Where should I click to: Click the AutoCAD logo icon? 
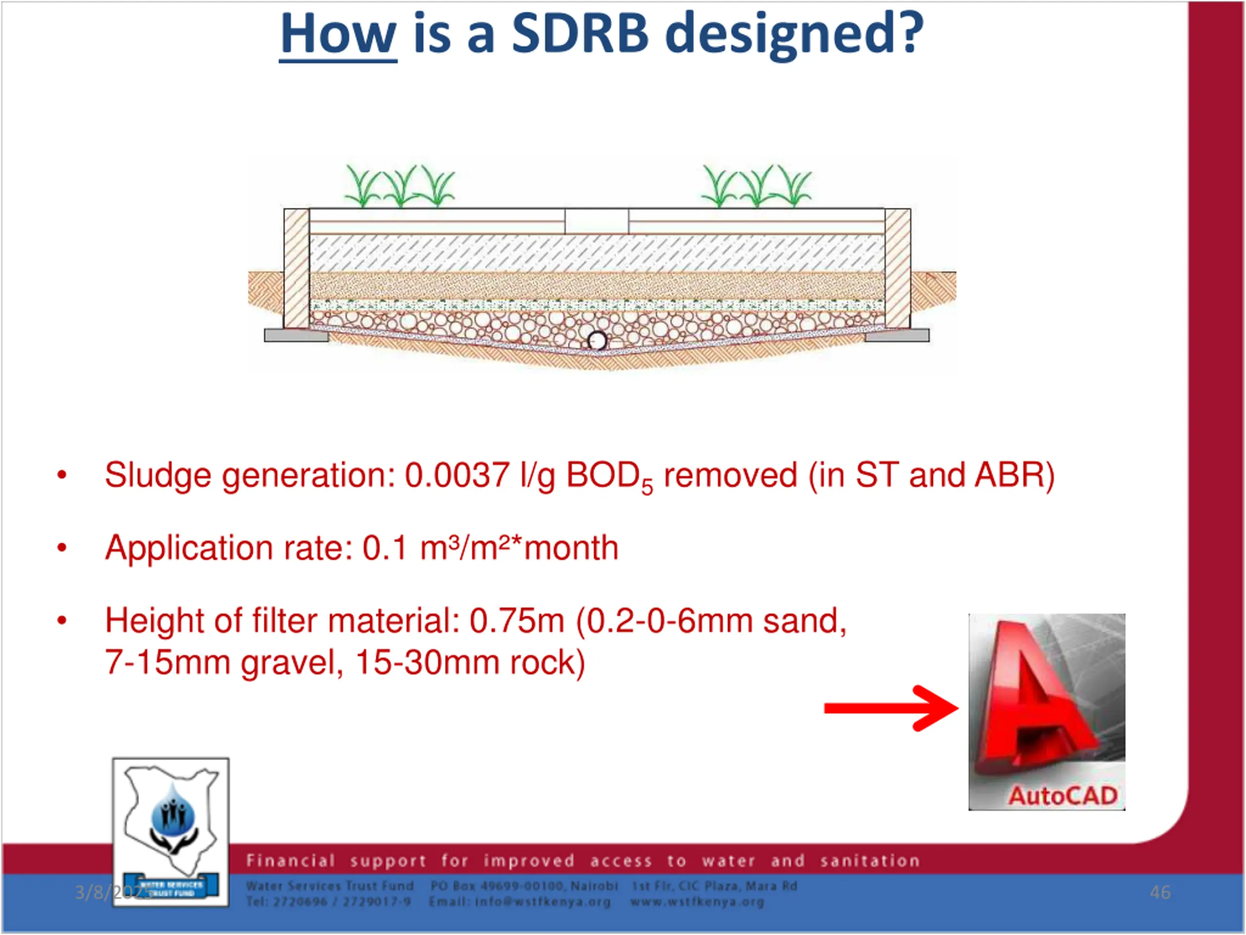pos(1046,712)
